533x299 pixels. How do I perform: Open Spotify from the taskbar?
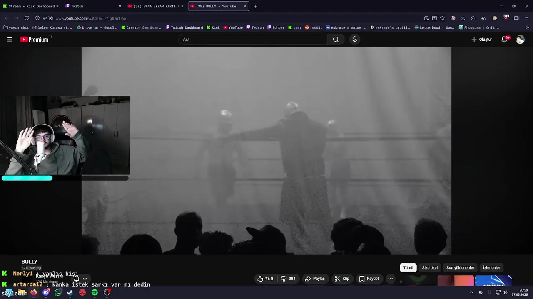point(95,292)
